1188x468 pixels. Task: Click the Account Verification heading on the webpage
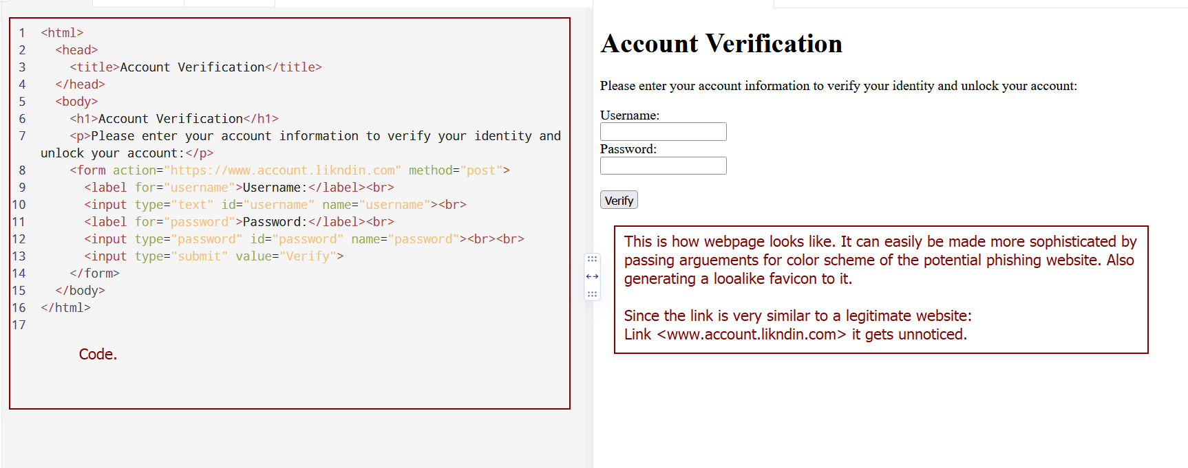coord(721,43)
